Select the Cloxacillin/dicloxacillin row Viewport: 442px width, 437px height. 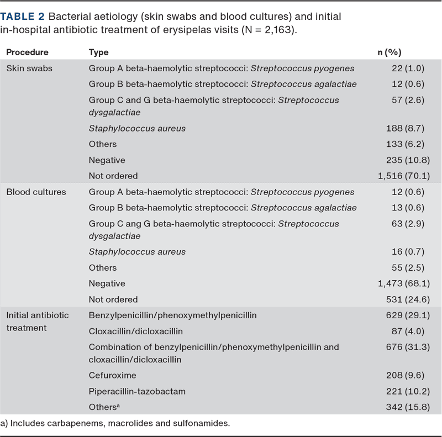[x=135, y=331]
